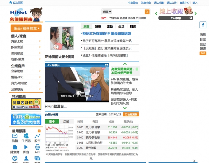
Task: Open the APP phone icon
Action: click(x=37, y=147)
